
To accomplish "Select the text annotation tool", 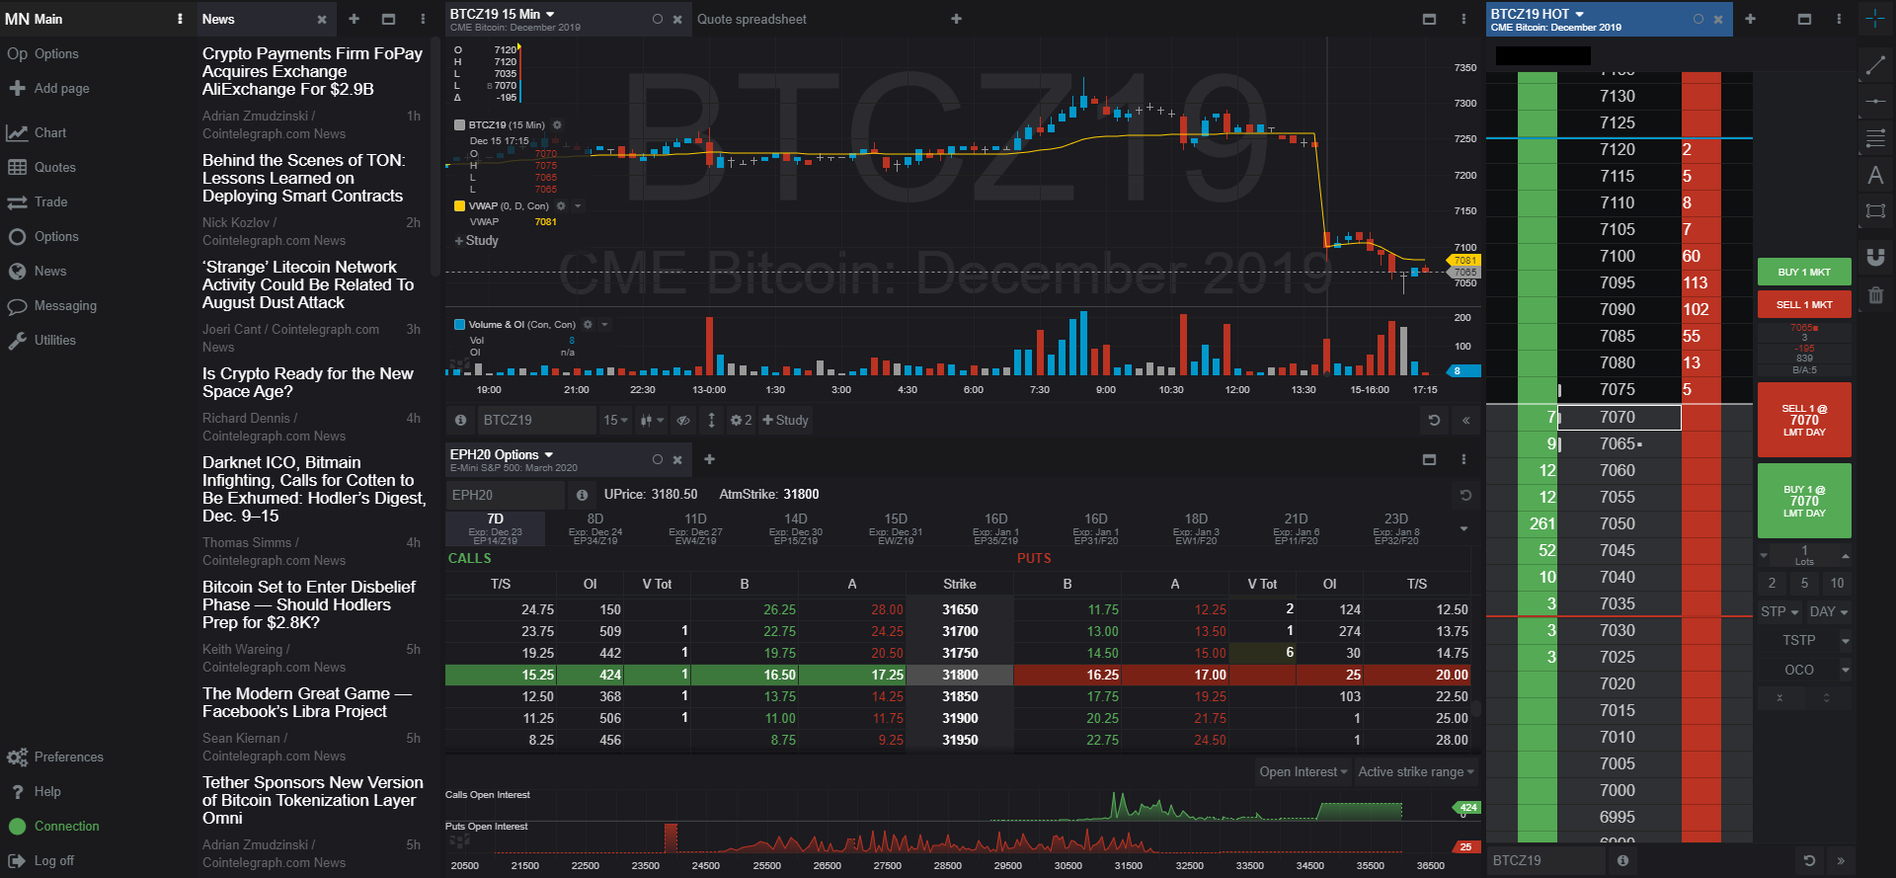I will pos(1874,175).
